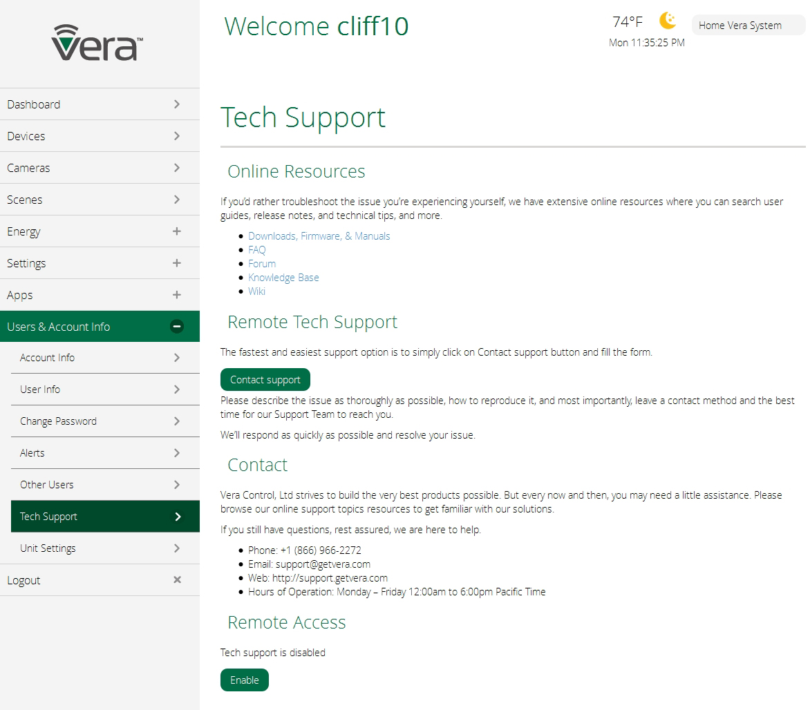Screen dimensions: 810x710
Task: Click the arrow icon next to Dashboard
Action: point(177,104)
